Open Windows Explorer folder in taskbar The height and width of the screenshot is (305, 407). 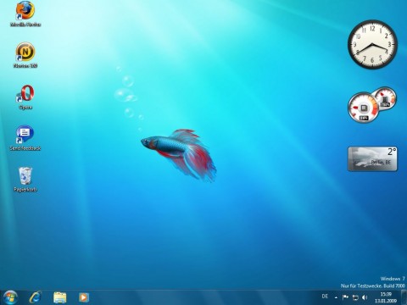pos(60,297)
